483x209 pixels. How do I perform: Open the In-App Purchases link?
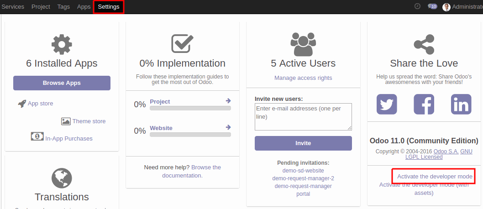(x=69, y=139)
